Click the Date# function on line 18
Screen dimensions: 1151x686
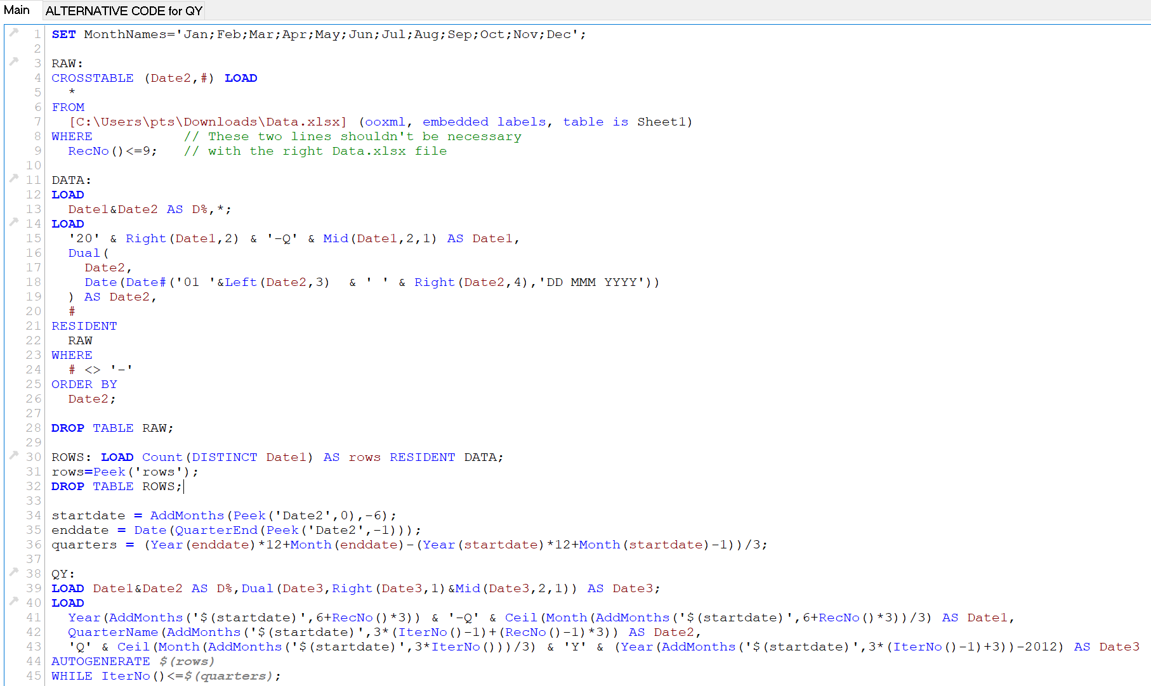click(146, 282)
